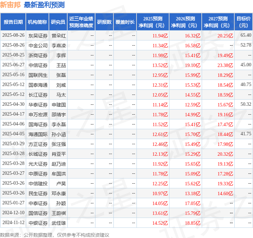The width and height of the screenshot is (253, 238).
Task: Click the 2026预测净利润 column header
Action: (185, 22)
